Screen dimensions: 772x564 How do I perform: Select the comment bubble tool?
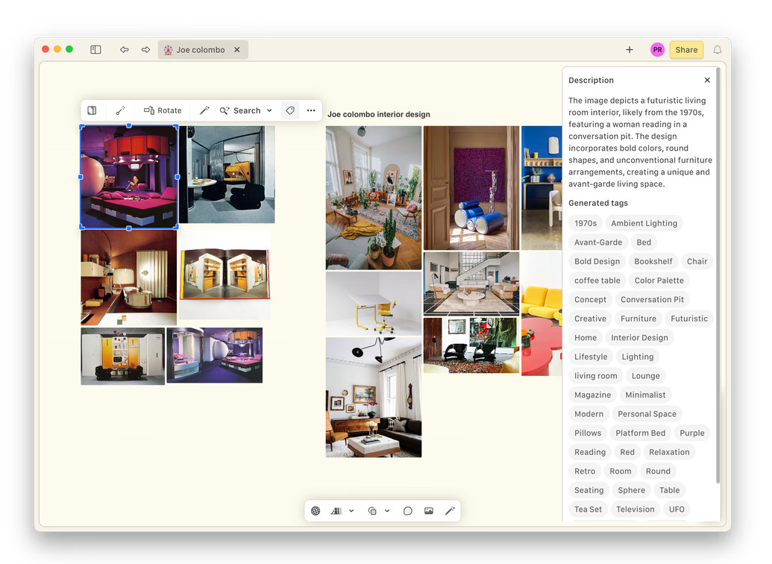pyautogui.click(x=408, y=511)
